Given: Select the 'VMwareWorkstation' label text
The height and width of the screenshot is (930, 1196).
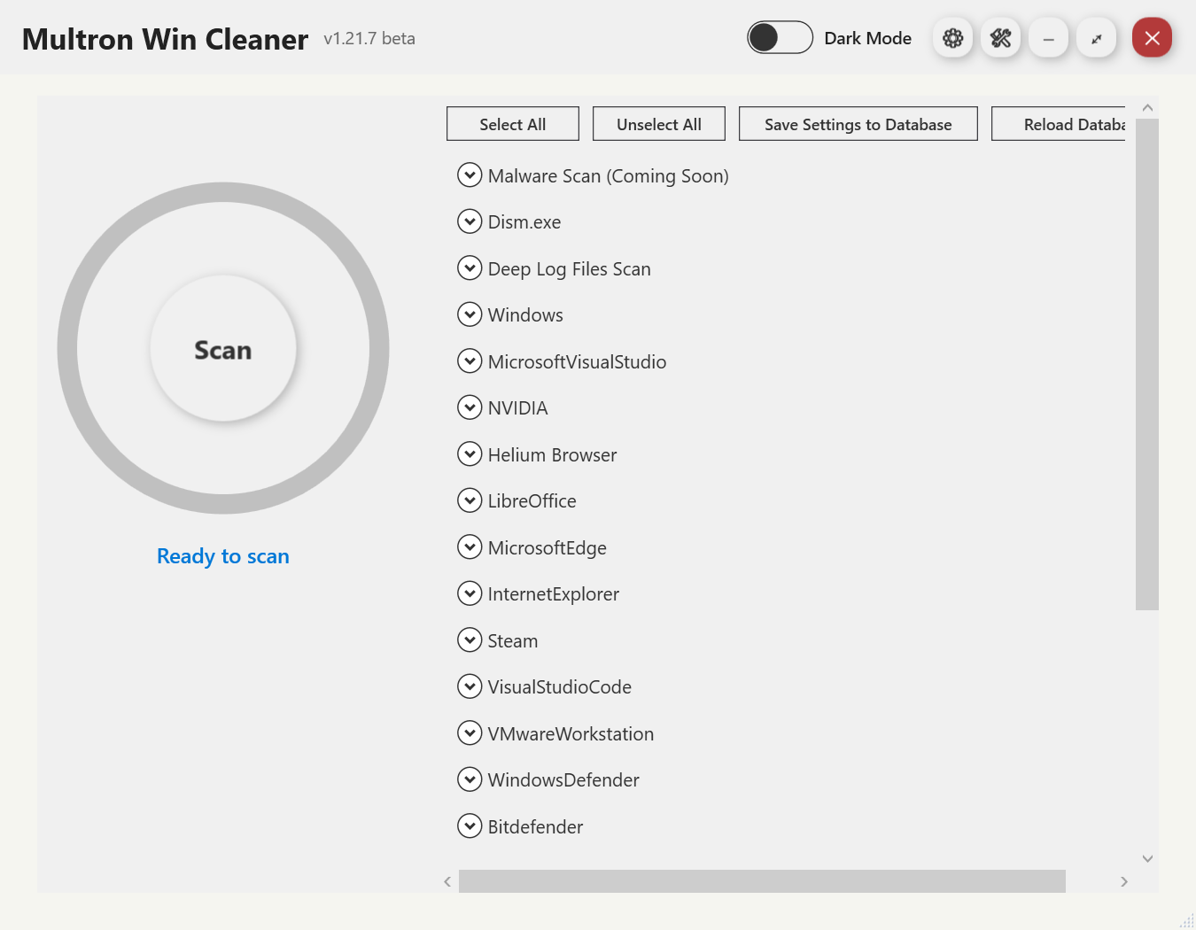Looking at the screenshot, I should click(571, 734).
